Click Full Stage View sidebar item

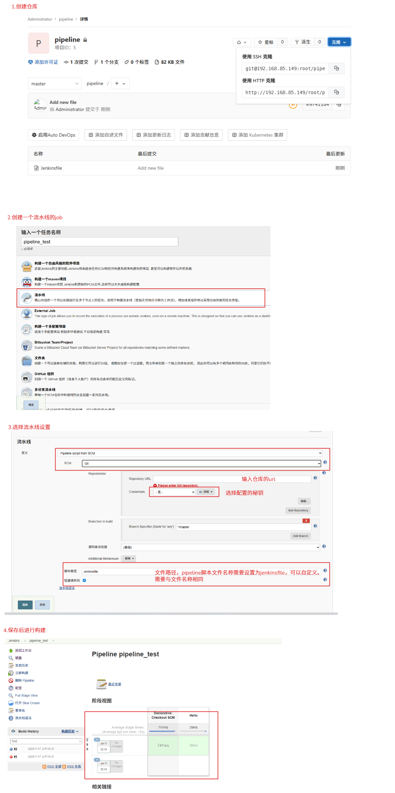pyautogui.click(x=26, y=696)
